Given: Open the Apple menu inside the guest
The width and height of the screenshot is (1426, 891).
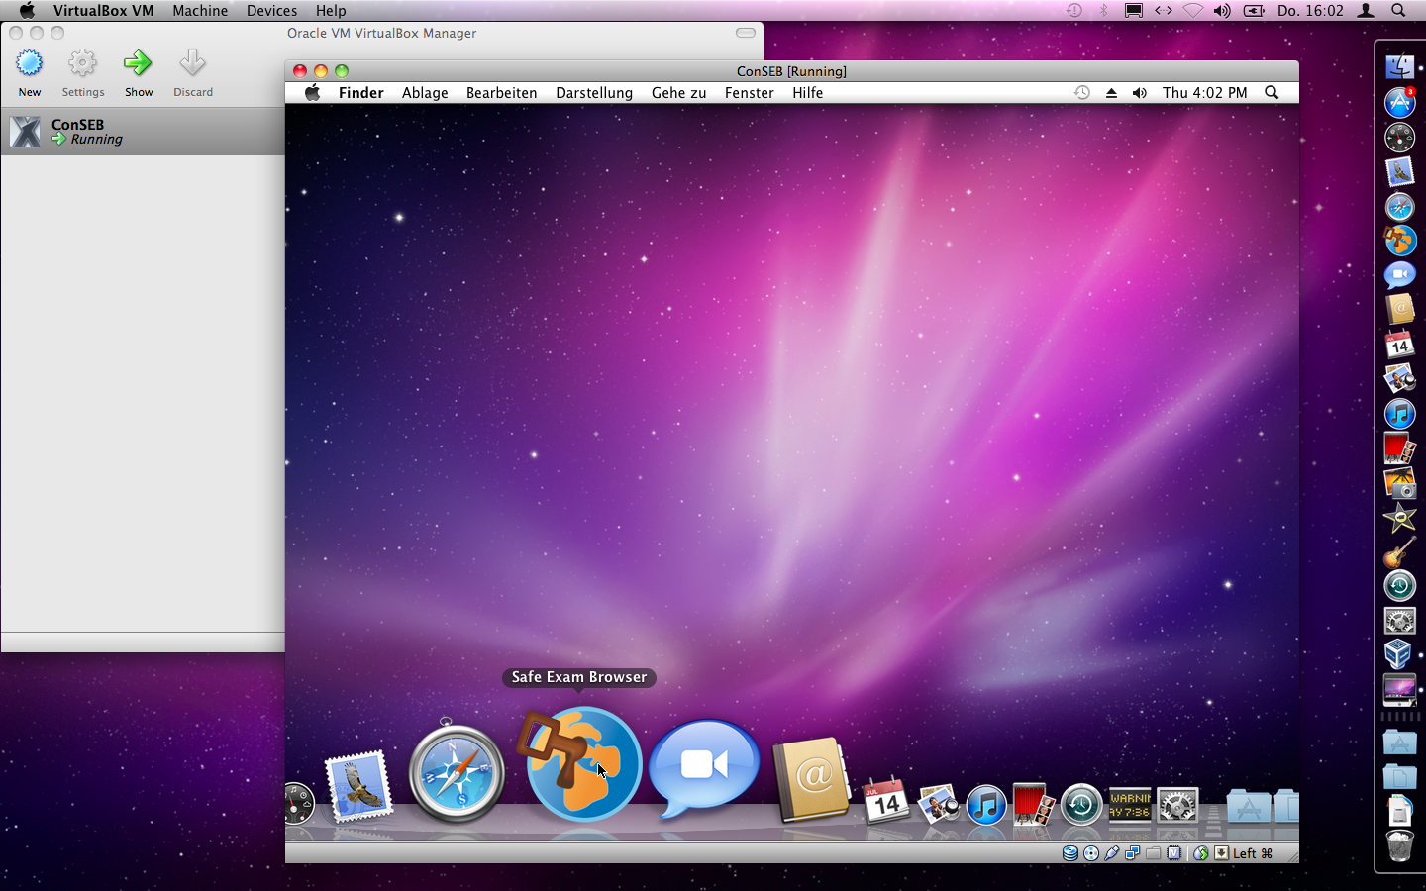Looking at the screenshot, I should pyautogui.click(x=312, y=92).
